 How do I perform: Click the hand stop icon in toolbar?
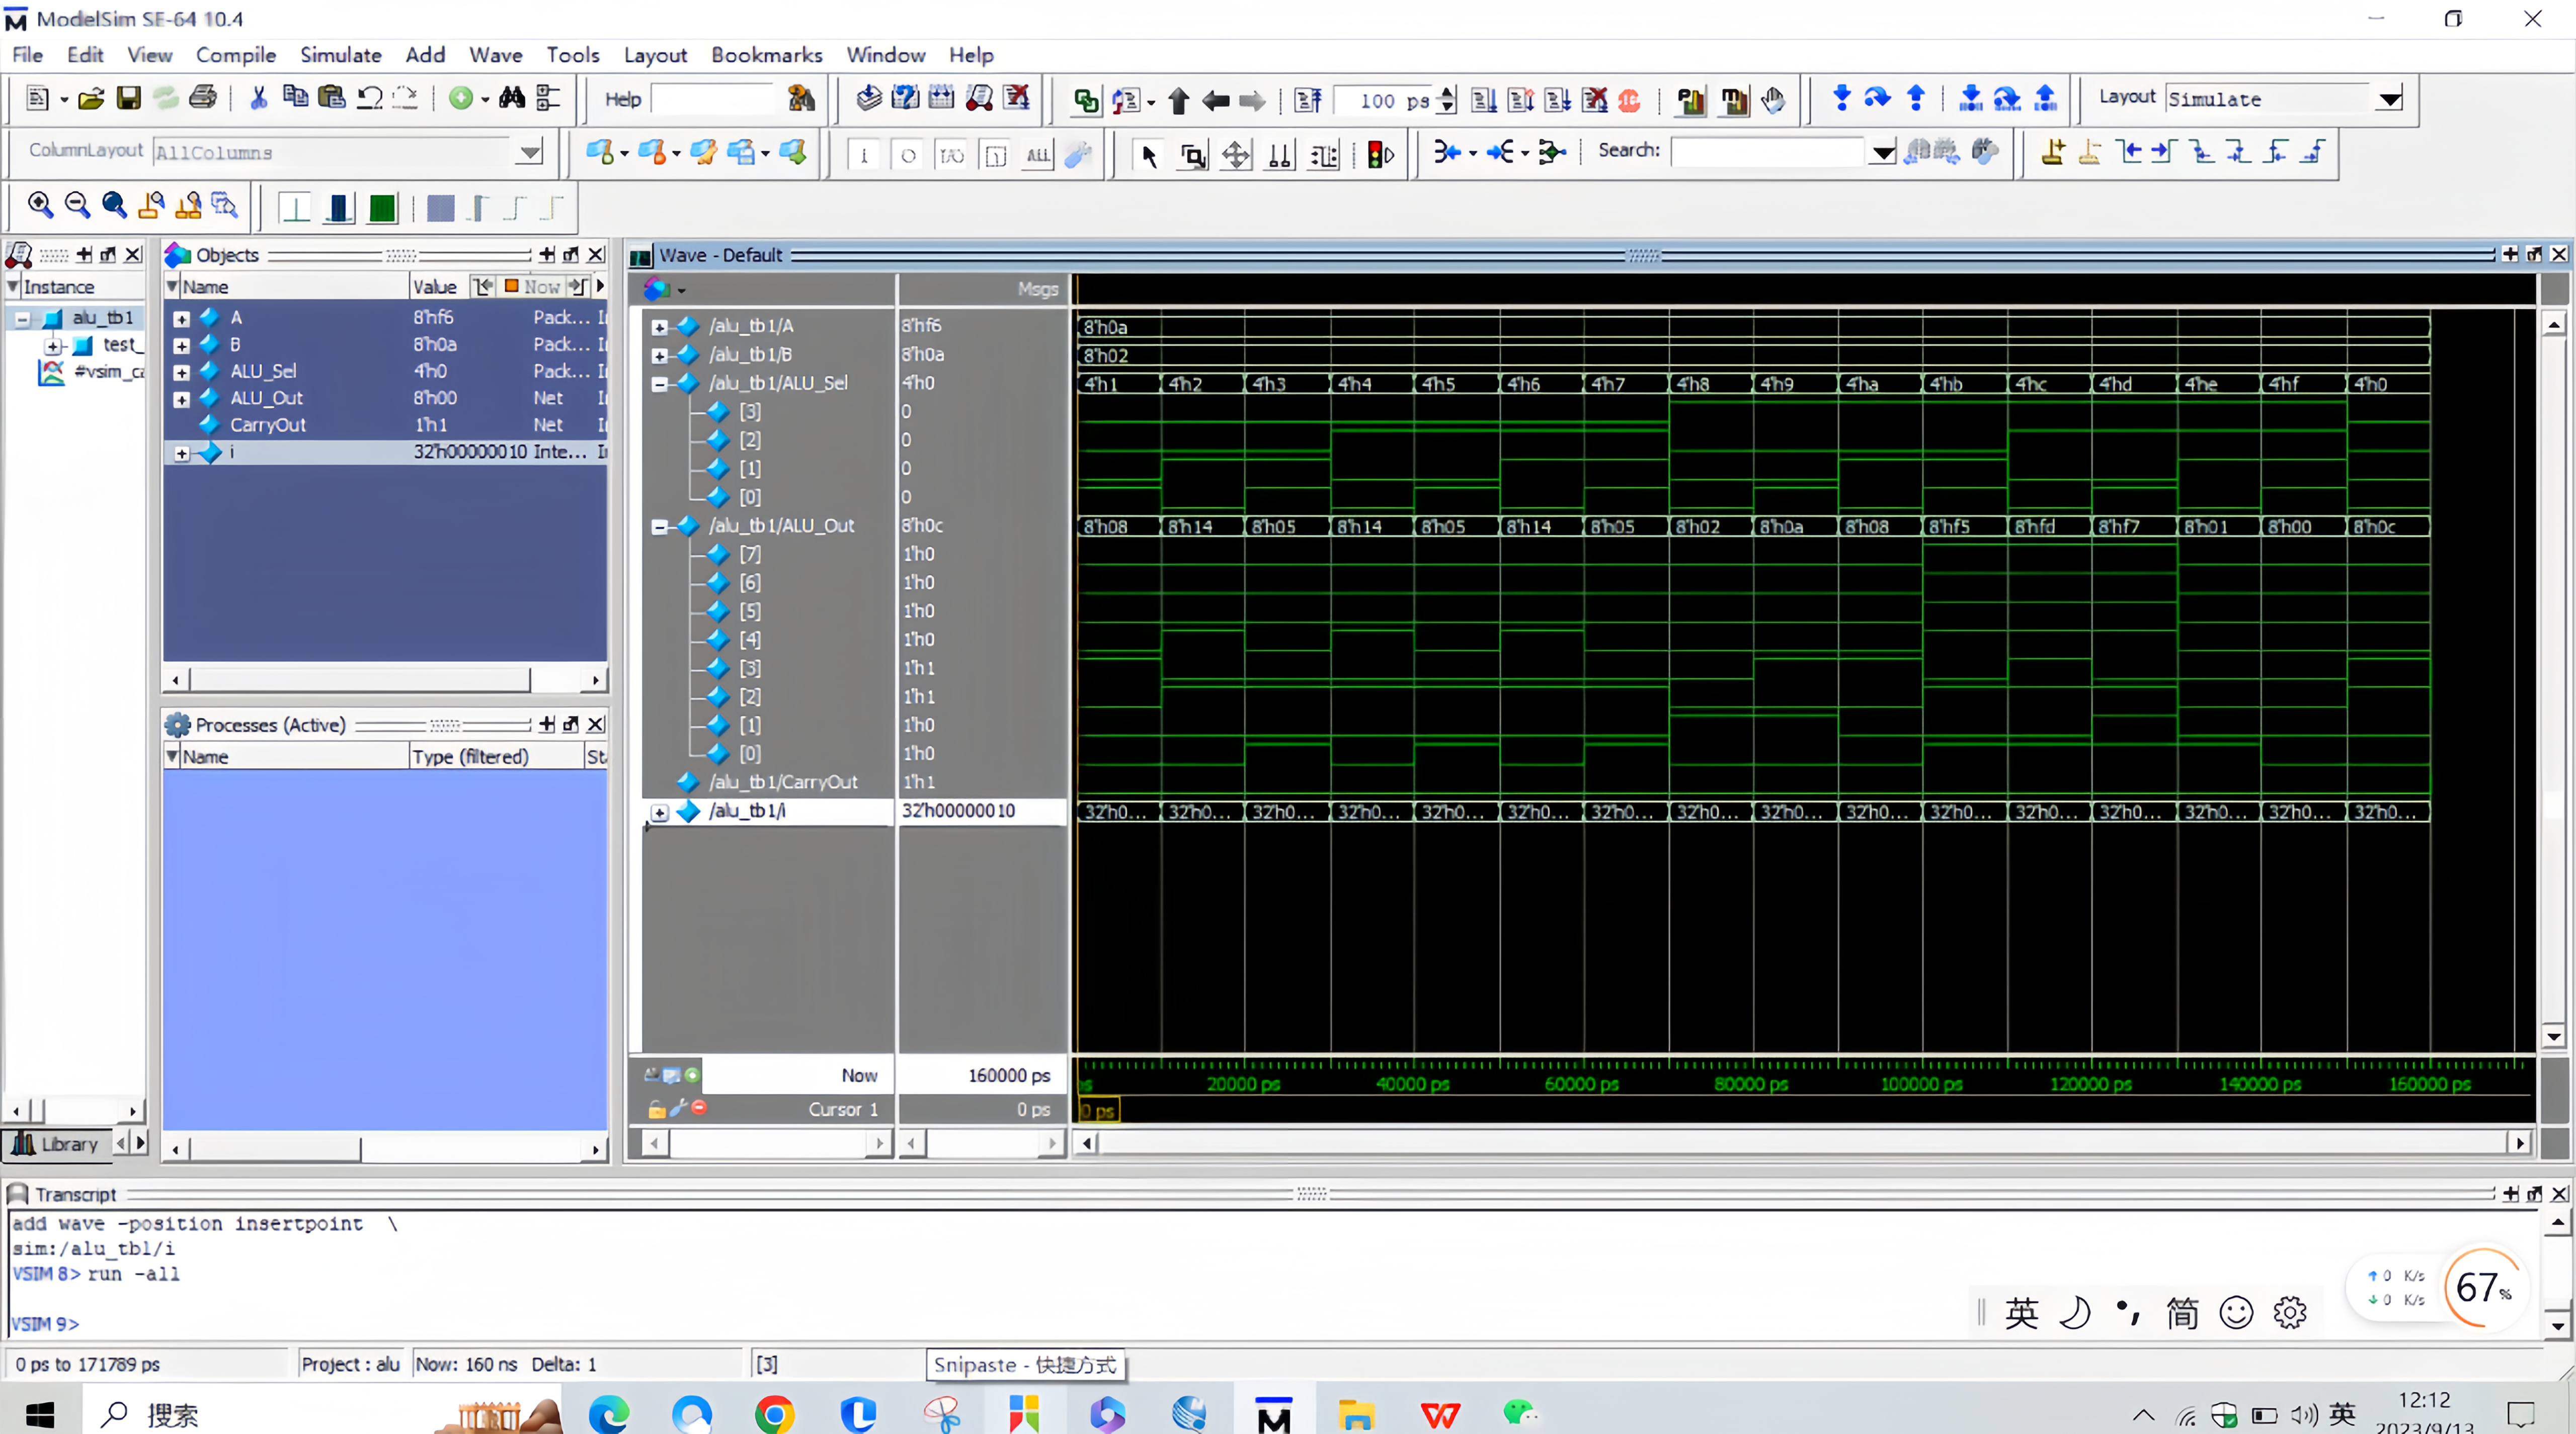pos(1773,100)
